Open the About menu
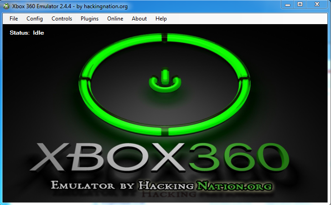Viewport: 331px width, 205px height. (x=139, y=19)
